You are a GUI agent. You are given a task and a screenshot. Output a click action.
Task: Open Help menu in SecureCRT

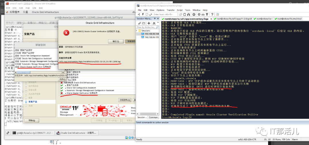(205, 10)
